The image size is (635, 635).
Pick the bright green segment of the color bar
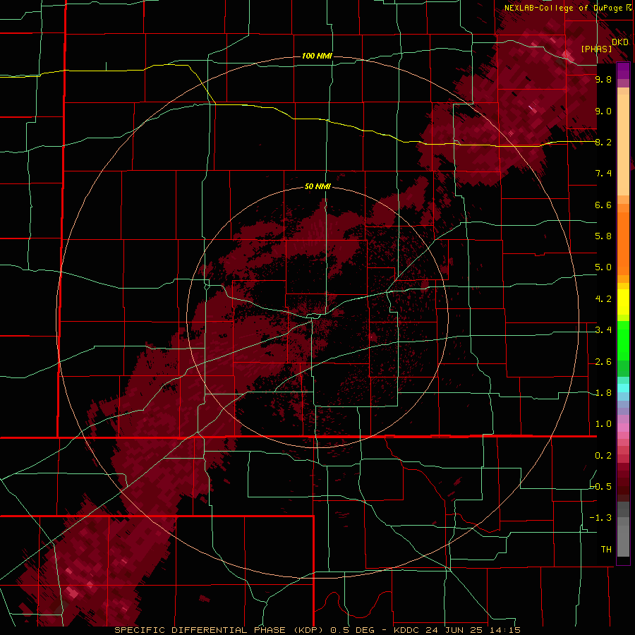click(x=623, y=341)
